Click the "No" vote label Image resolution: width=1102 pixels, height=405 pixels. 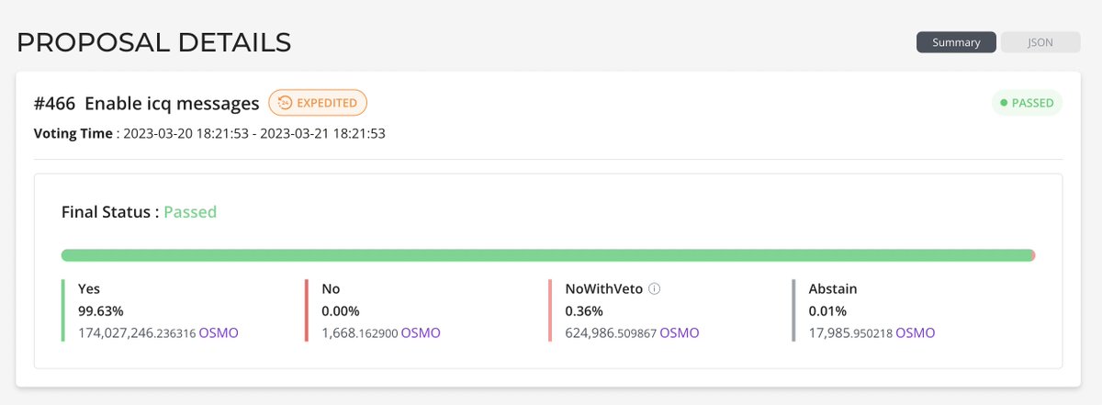tap(331, 288)
